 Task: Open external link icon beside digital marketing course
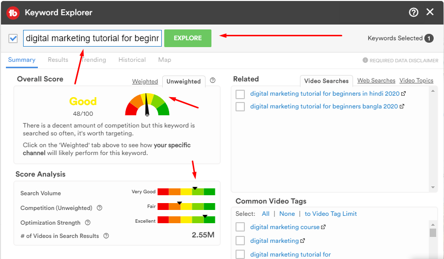pos(323,227)
